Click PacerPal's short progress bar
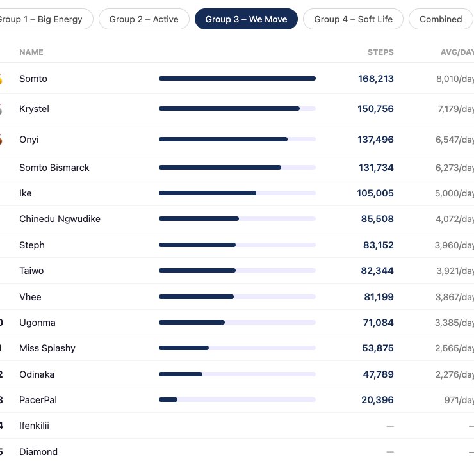The height and width of the screenshot is (473, 474). (237, 400)
